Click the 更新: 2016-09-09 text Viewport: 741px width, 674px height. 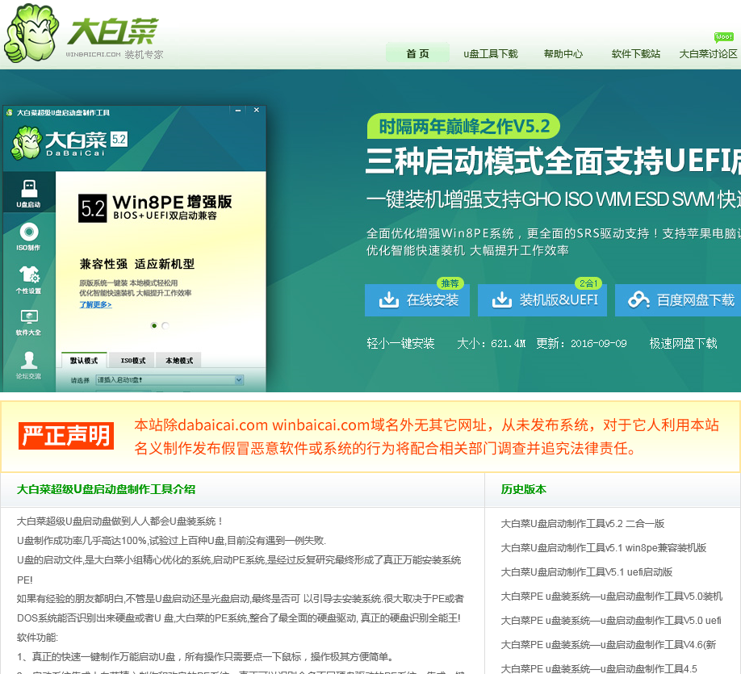(581, 343)
